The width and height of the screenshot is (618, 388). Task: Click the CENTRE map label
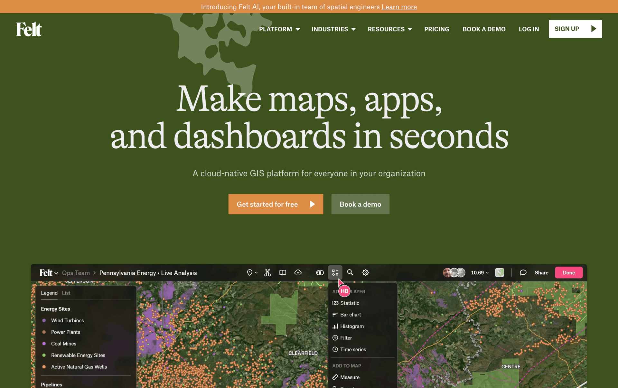point(511,367)
